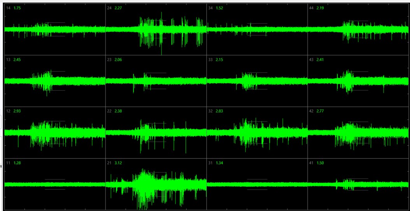Select the channel number label 11
Viewport: 410px width, 211px height.
8,163
